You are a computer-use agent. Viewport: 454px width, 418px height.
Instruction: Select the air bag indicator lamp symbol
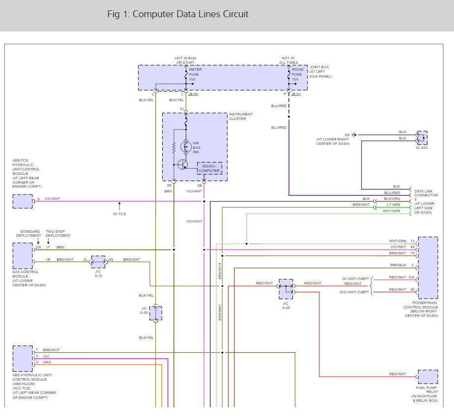pos(186,146)
